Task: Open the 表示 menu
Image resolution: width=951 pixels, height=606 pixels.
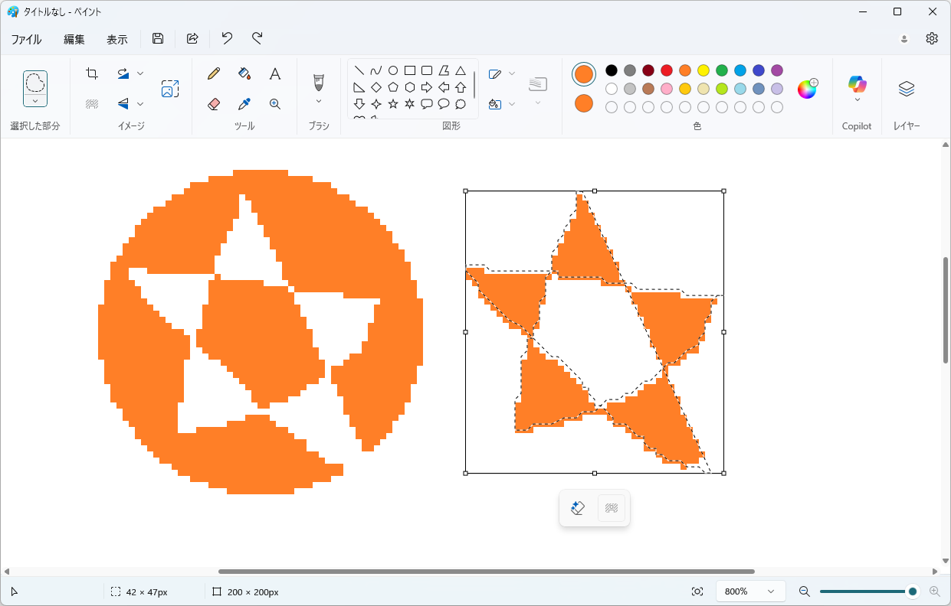Action: (117, 39)
